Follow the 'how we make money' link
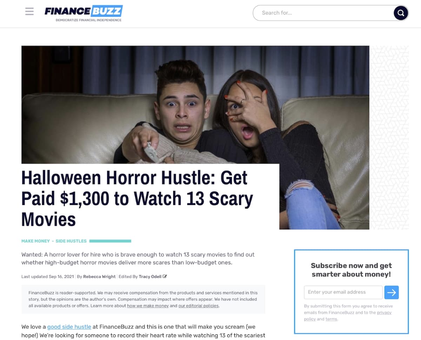 (x=148, y=306)
